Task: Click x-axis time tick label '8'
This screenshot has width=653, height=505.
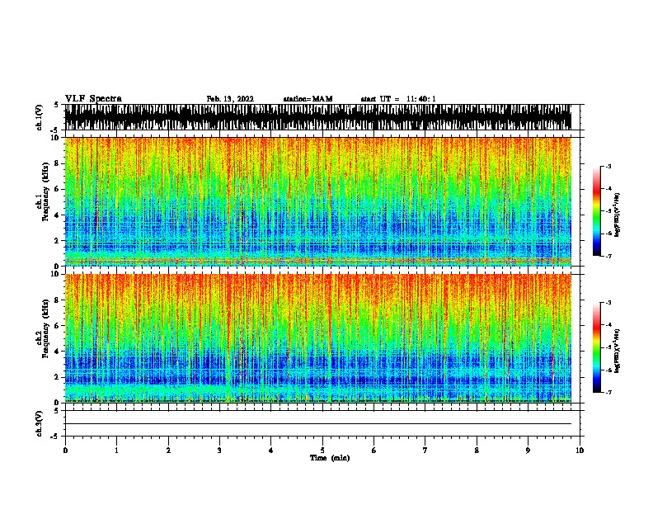Action: pos(477,451)
